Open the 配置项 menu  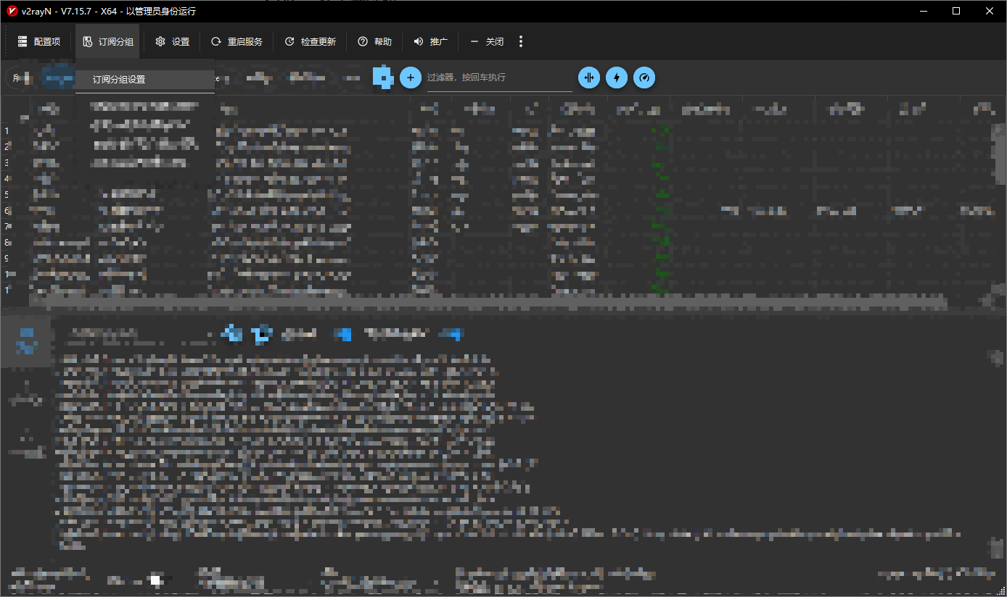(x=39, y=42)
